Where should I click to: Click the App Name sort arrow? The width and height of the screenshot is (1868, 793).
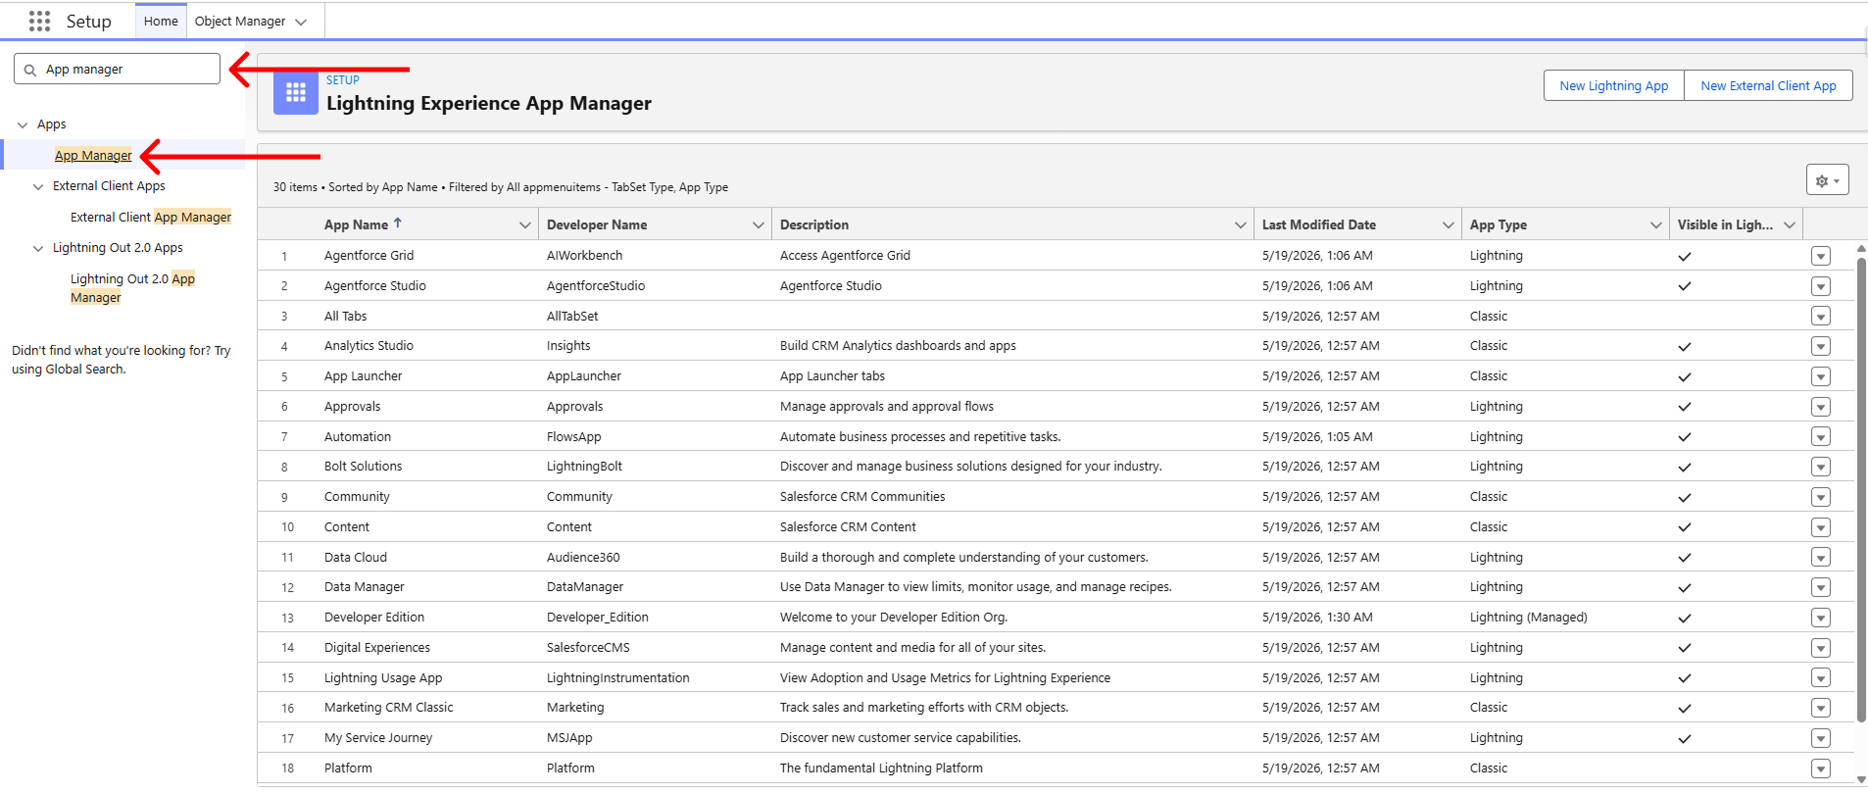pyautogui.click(x=398, y=223)
